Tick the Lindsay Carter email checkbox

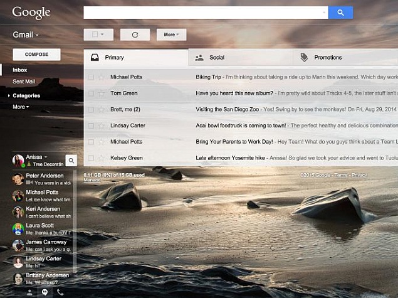pyautogui.click(x=91, y=125)
